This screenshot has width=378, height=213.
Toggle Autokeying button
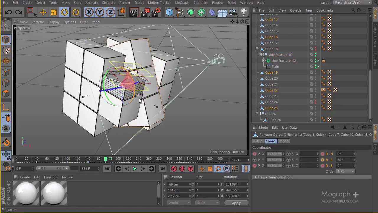tap(182, 169)
